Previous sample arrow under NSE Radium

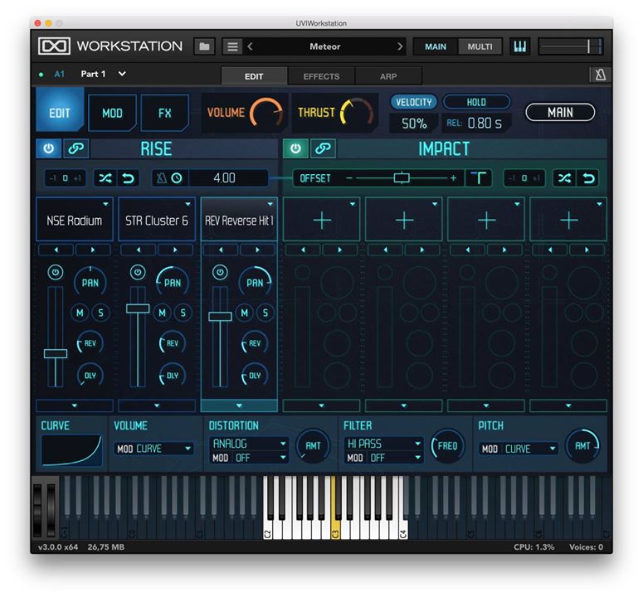click(x=56, y=250)
